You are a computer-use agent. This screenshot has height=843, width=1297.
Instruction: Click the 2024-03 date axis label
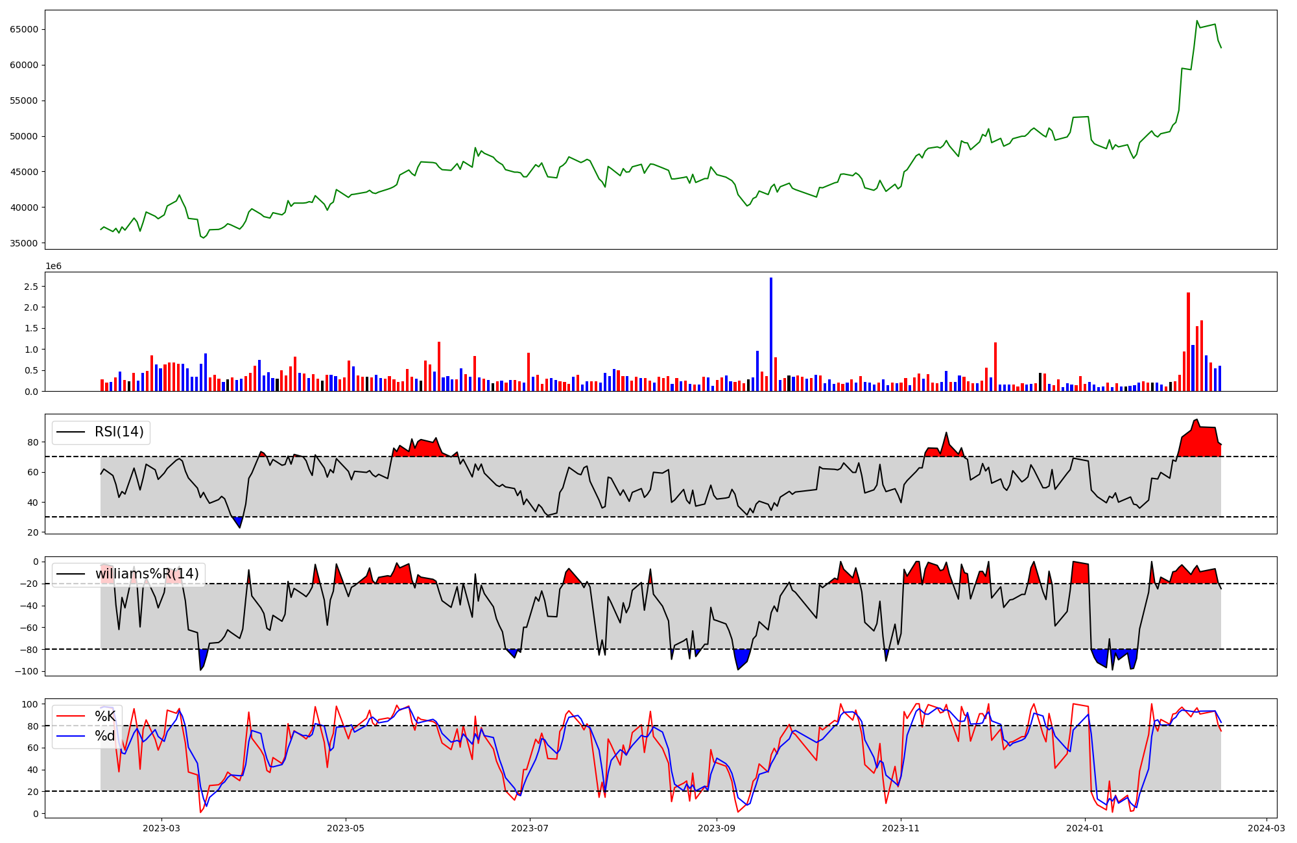click(x=1266, y=827)
